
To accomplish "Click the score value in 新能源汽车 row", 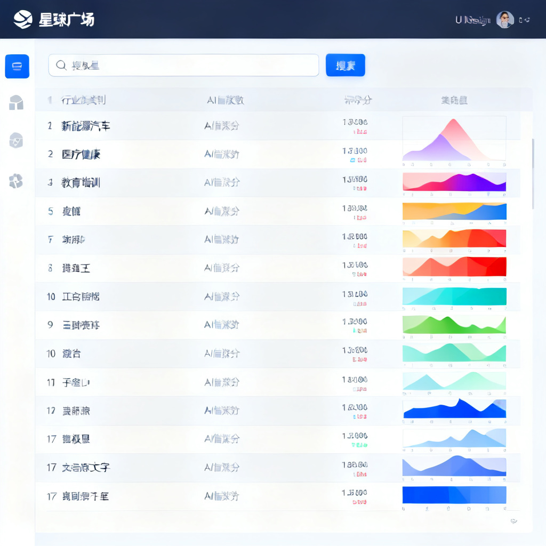I will pos(355,122).
